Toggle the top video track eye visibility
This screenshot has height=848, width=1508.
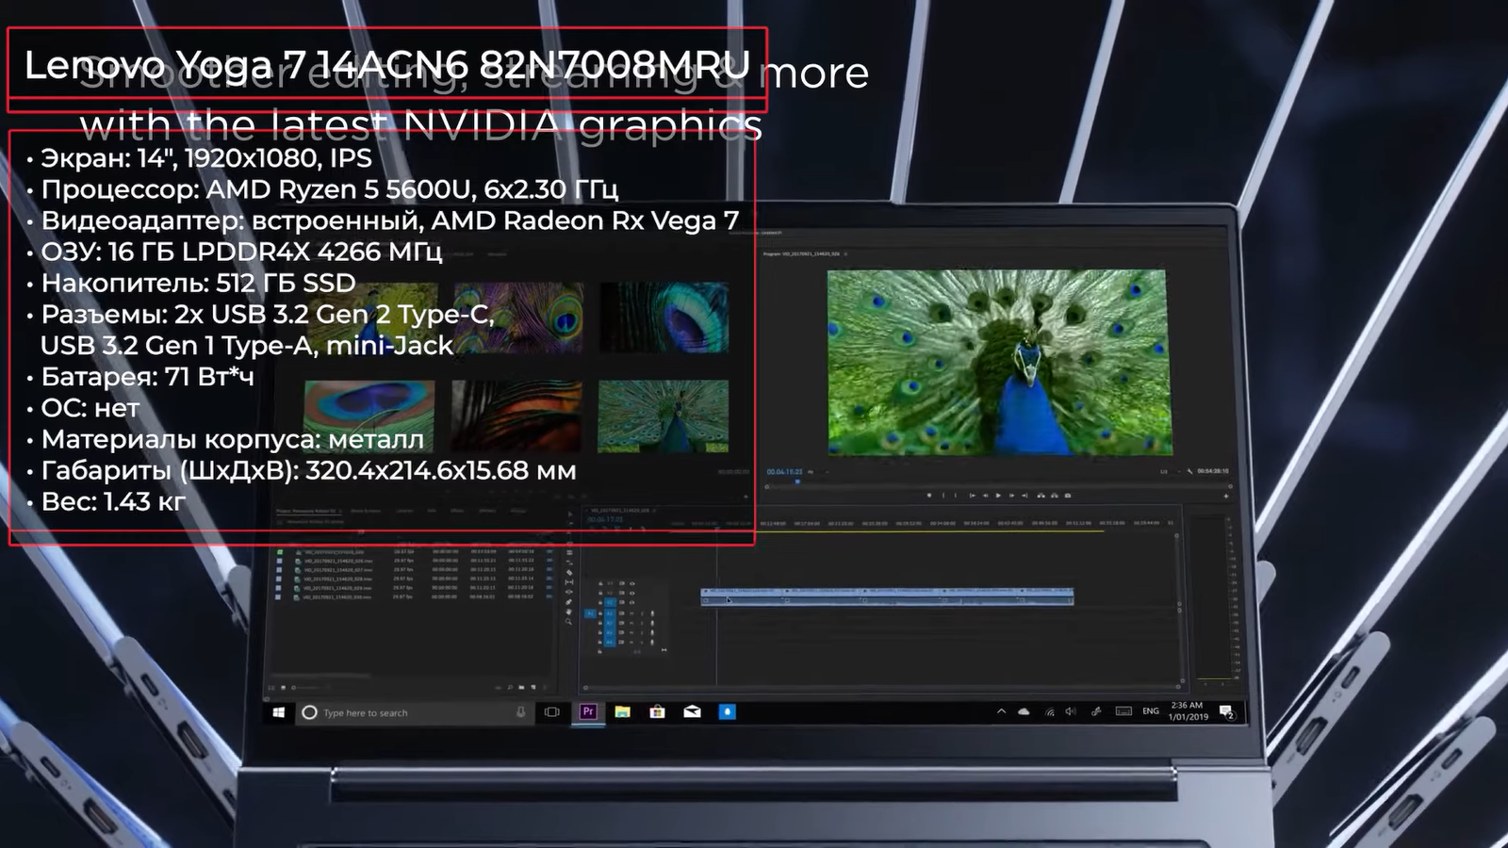631,584
